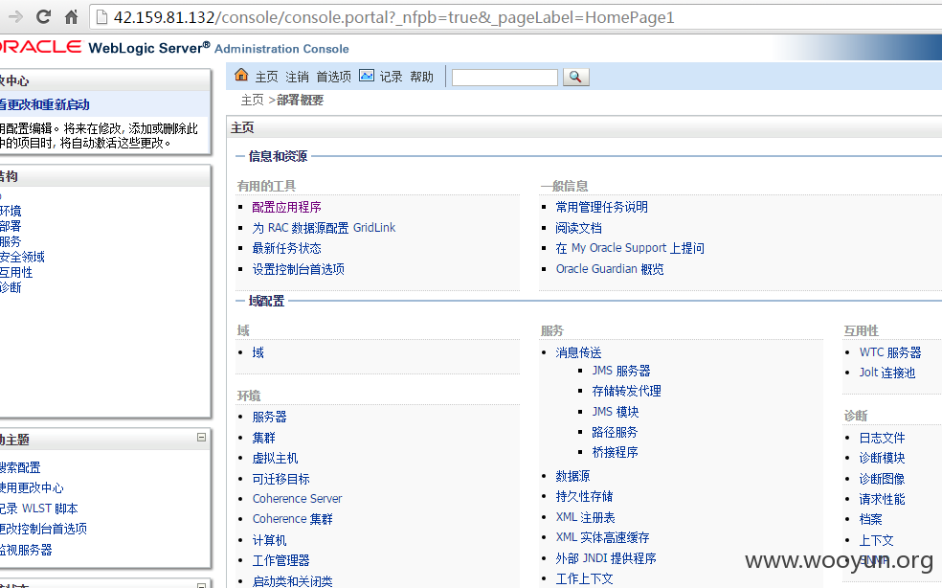
Task: Open the 虚拟主机 link
Action: coord(275,458)
